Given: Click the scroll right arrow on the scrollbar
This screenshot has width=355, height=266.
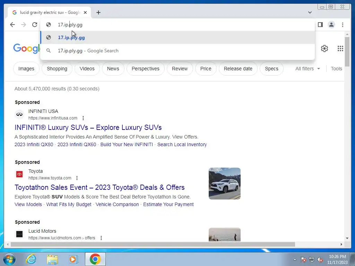Looking at the screenshot, I should click(341, 244).
